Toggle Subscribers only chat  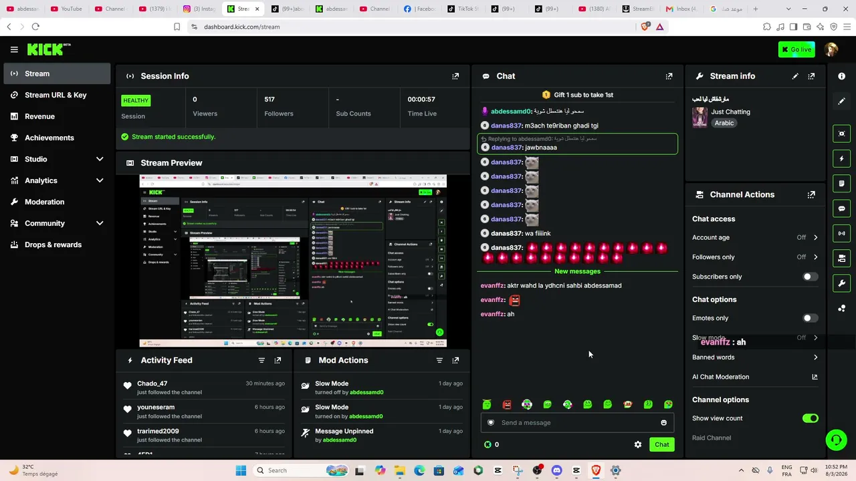point(810,277)
